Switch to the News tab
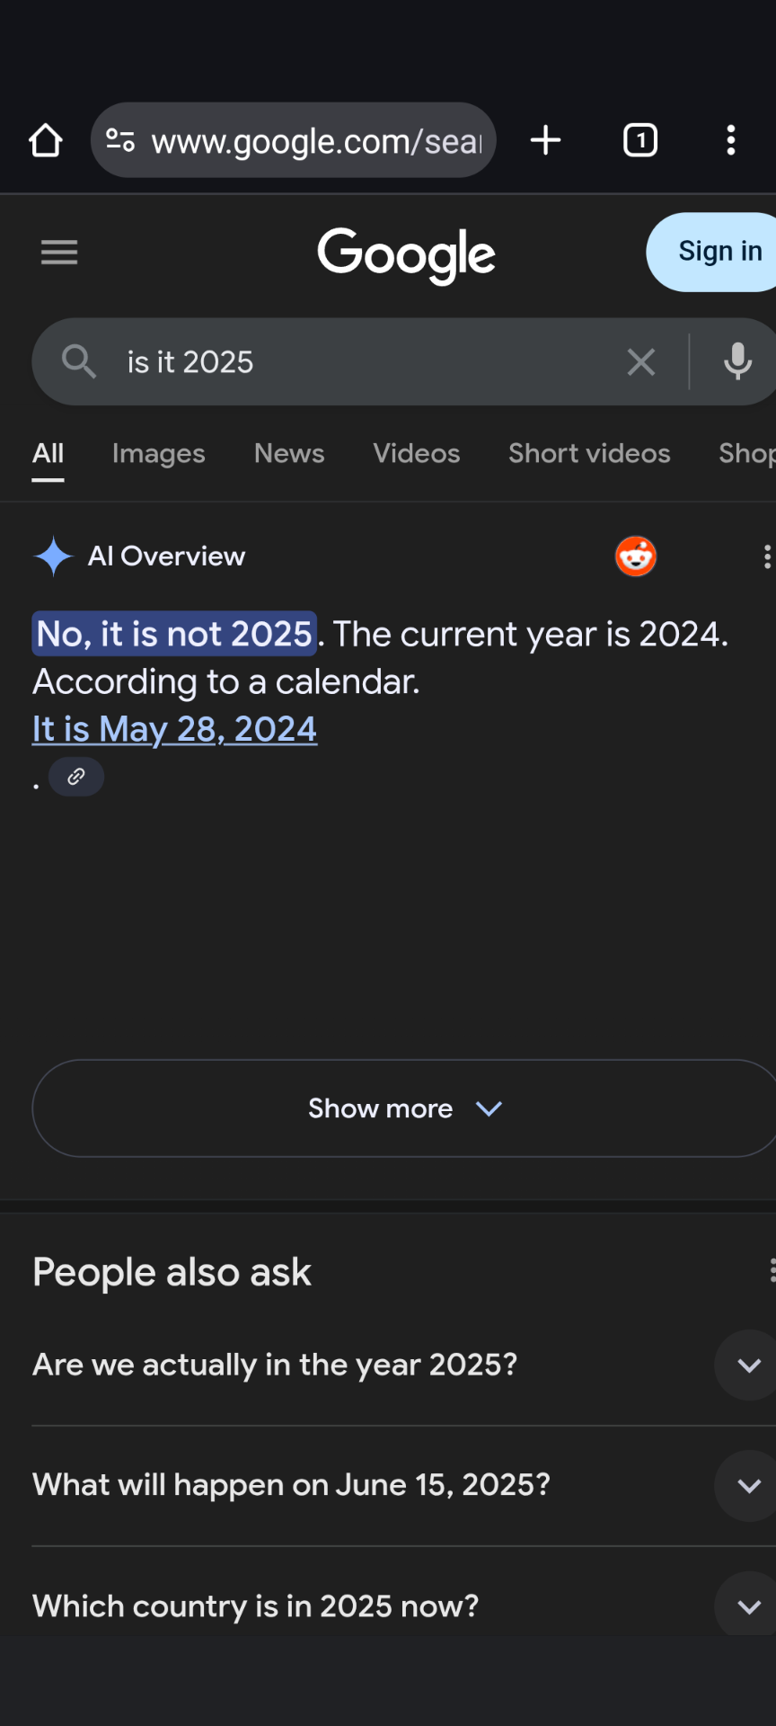776x1726 pixels. coord(289,454)
